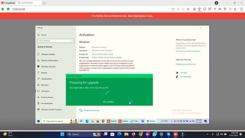The height and width of the screenshot is (138, 245).
Task: Open the AnyDesk main hamburger menu
Action: (x=242, y=9)
